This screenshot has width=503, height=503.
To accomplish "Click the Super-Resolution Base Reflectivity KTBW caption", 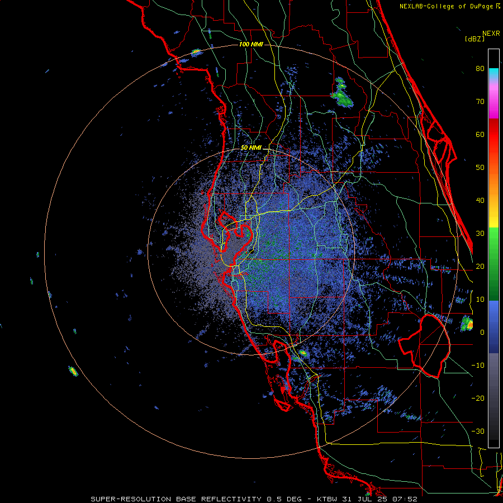I will [254, 499].
